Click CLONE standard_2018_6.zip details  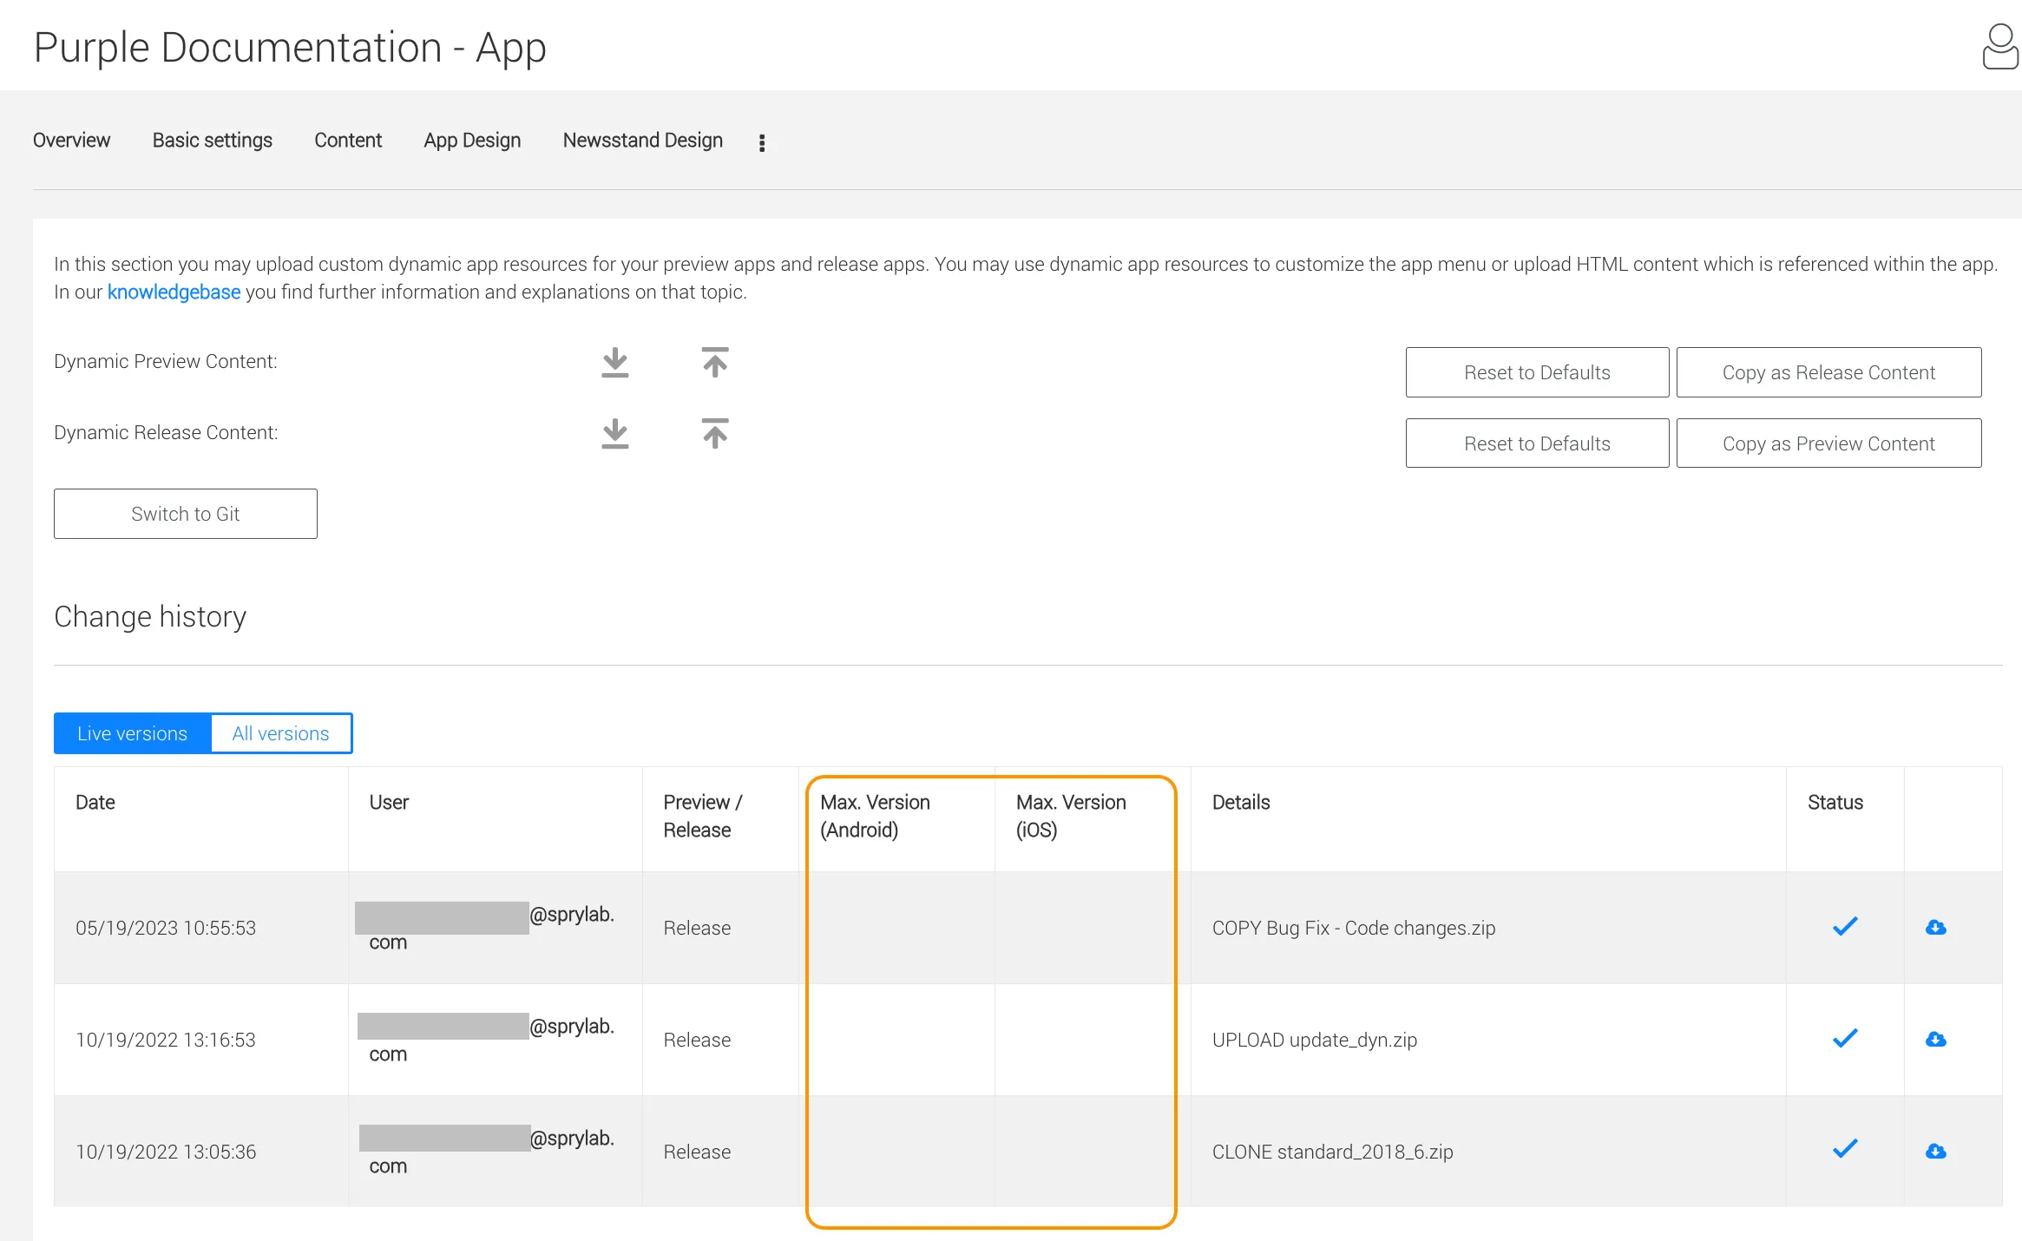[x=1332, y=1152]
